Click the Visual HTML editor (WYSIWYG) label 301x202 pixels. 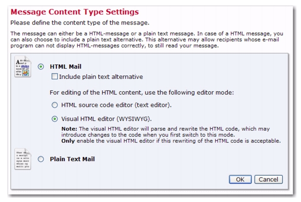click(x=106, y=119)
